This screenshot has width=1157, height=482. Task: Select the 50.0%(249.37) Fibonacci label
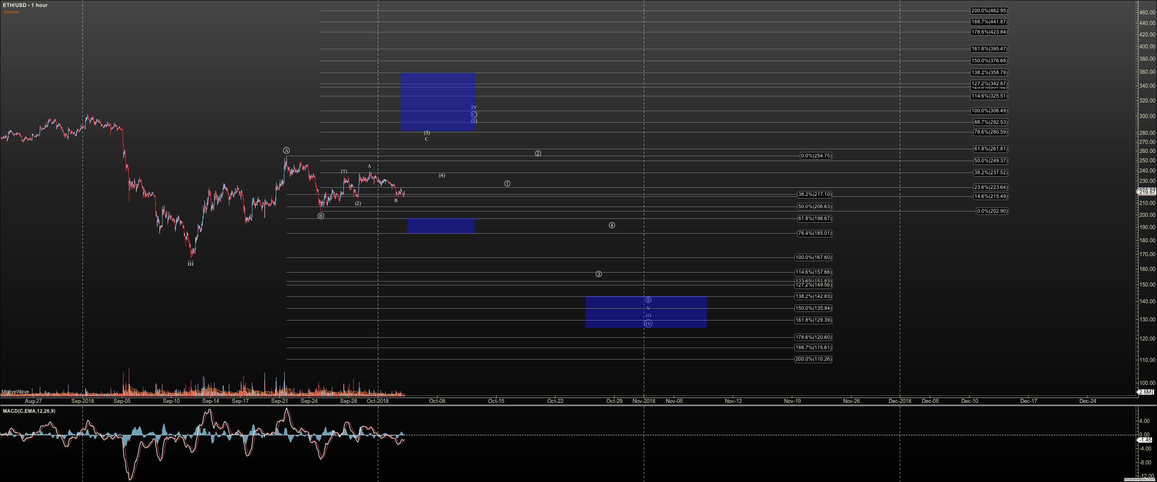990,161
